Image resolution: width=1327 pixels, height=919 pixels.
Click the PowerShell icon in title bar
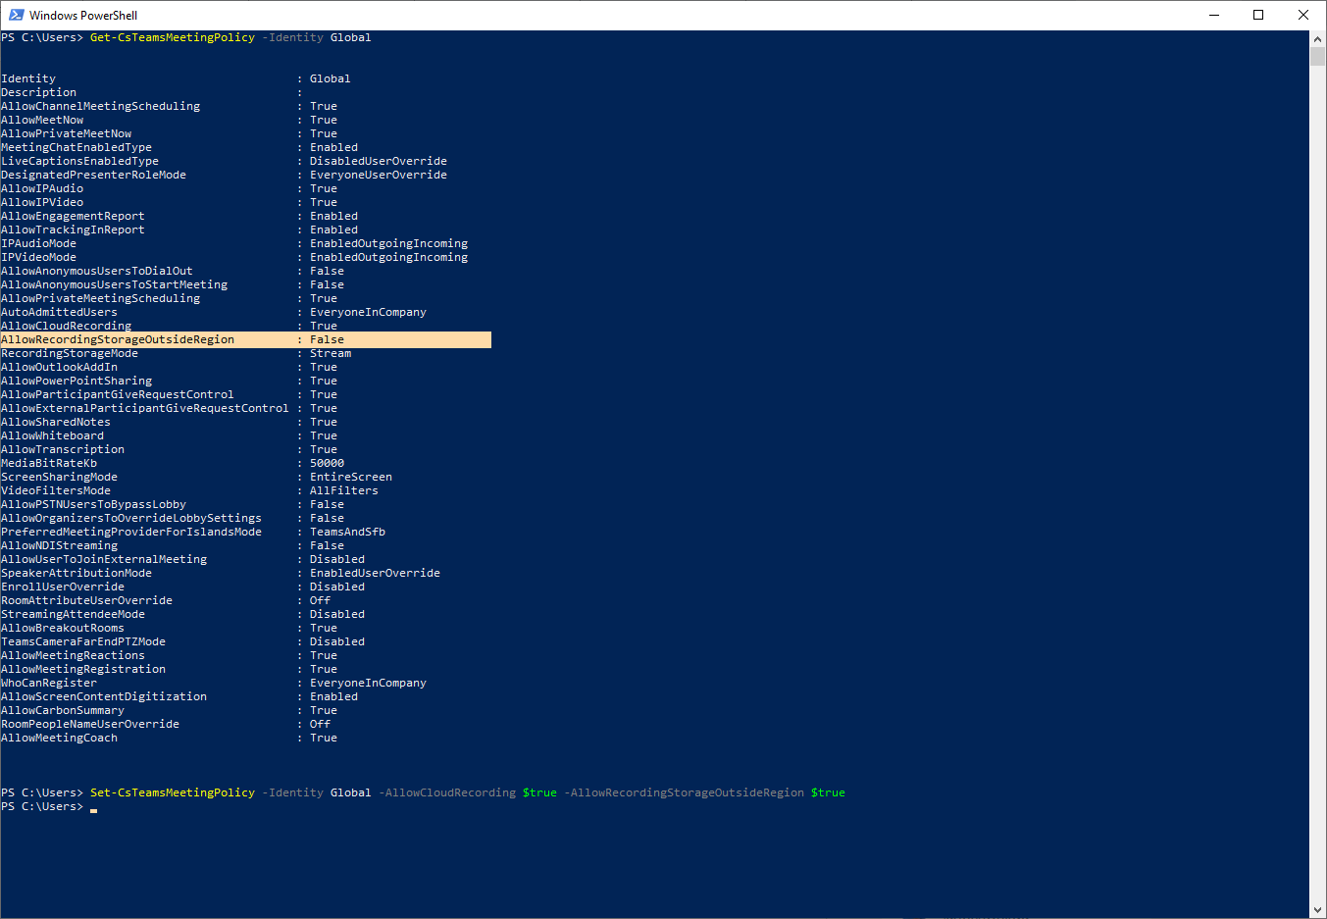pos(16,15)
